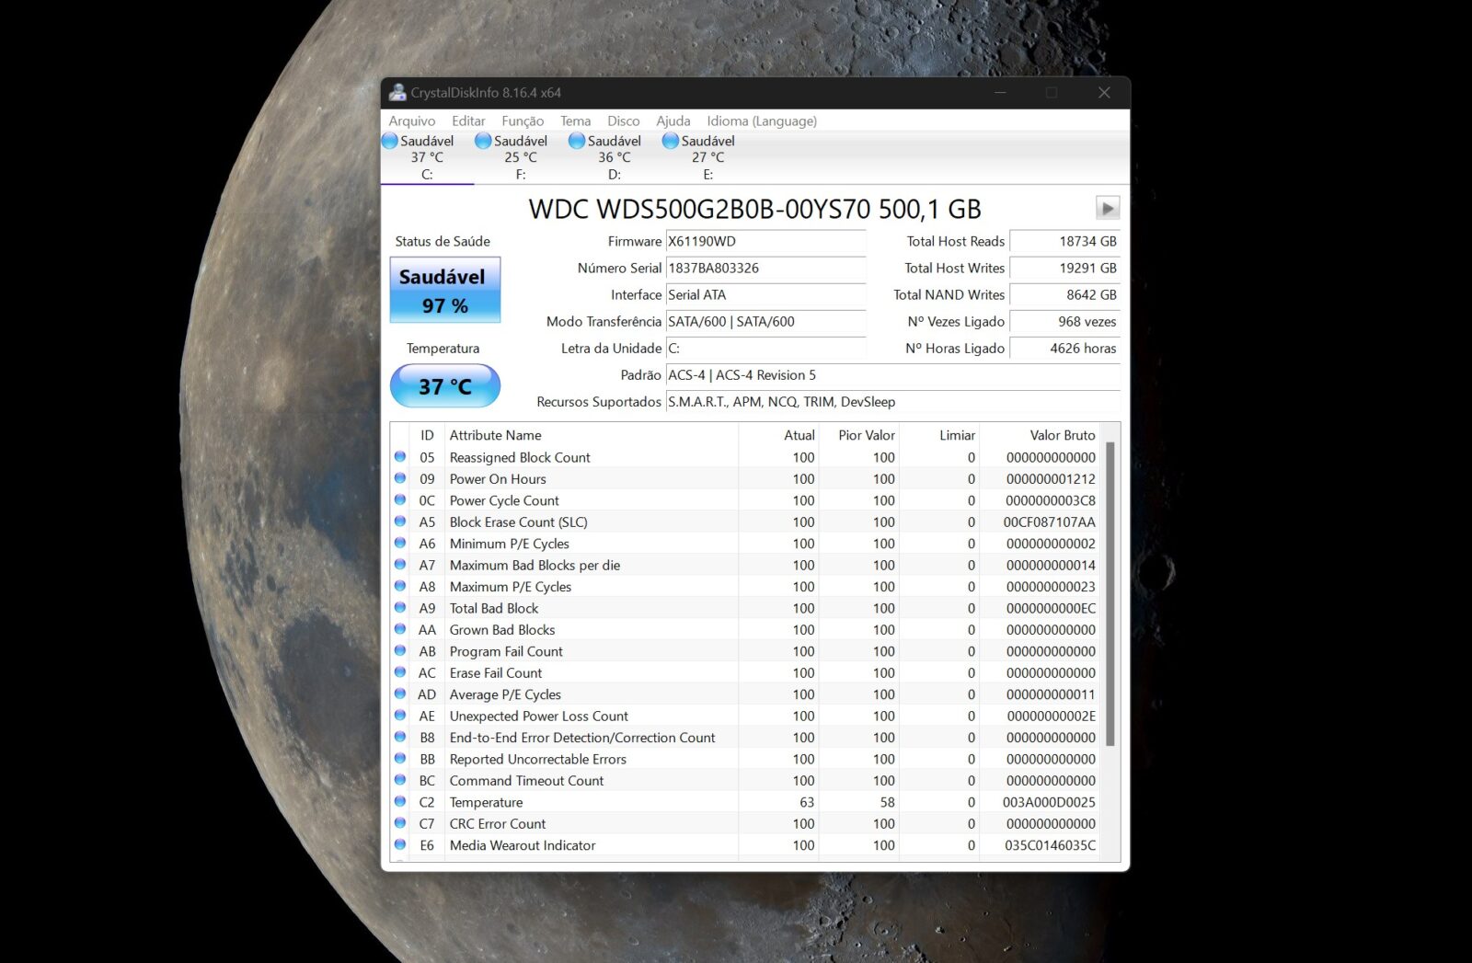
Task: Select the status dot beside Power On Hours
Action: tap(401, 478)
